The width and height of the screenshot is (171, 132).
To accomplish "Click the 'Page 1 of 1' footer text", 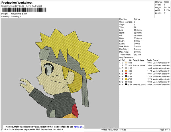I will (164, 130).
